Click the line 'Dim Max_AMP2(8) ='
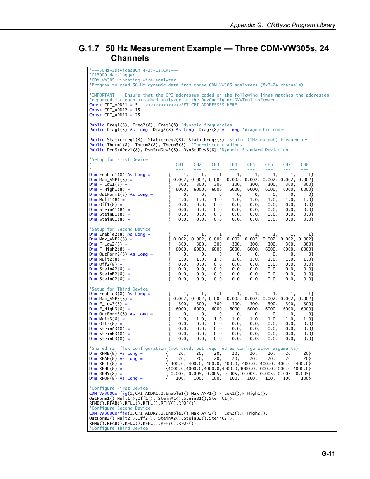The image size is (370, 479). click(201, 239)
